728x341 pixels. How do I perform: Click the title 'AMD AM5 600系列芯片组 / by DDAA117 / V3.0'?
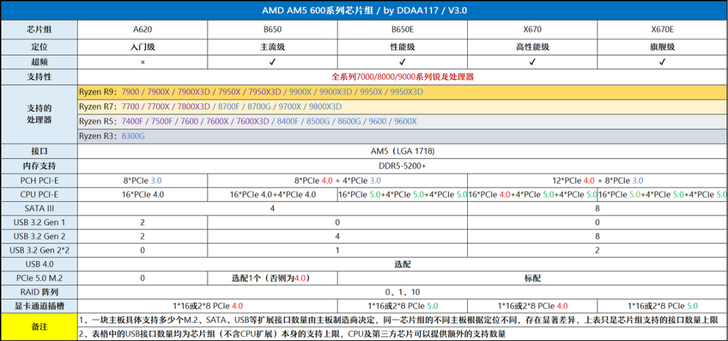[x=364, y=10]
